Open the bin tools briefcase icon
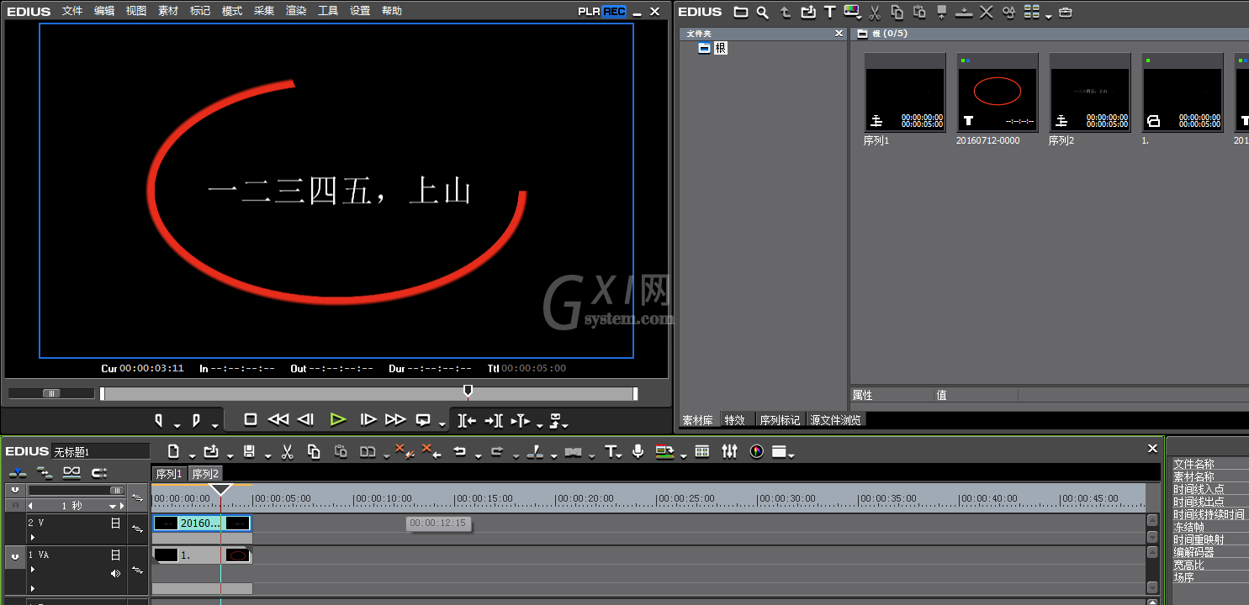This screenshot has height=605, width=1249. [x=1066, y=12]
